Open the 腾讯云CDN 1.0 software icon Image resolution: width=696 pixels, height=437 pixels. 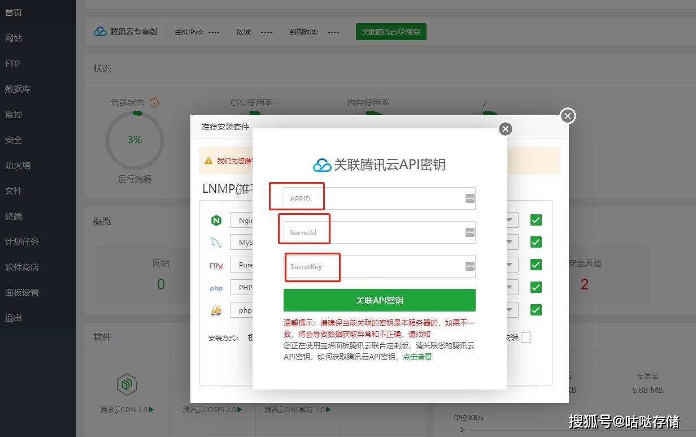pos(127,384)
